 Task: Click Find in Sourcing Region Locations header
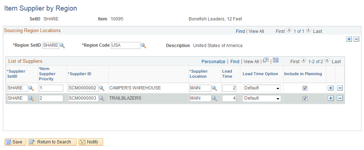point(240,31)
